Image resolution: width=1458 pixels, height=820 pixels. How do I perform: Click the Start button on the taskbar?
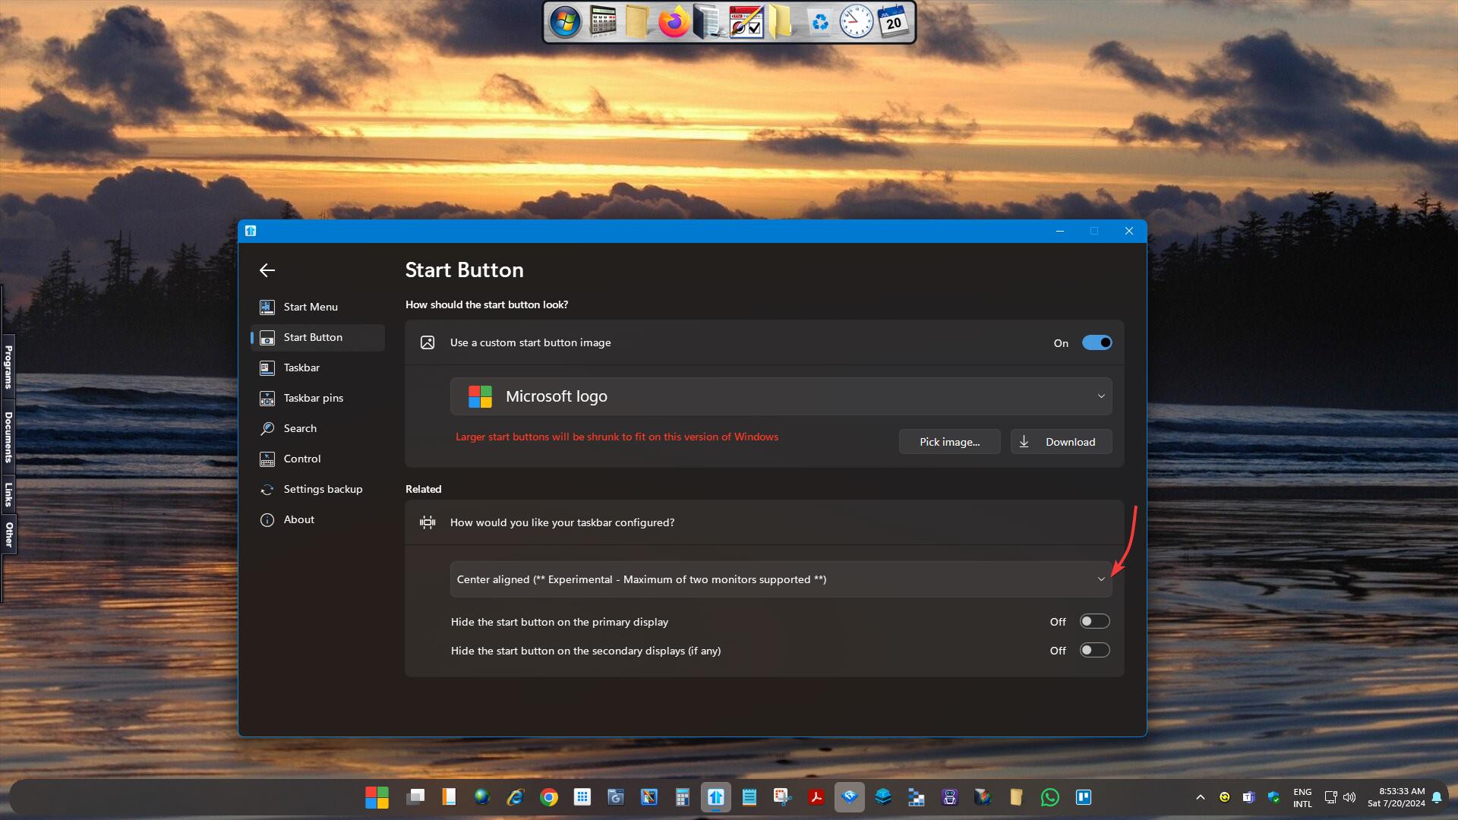377,797
